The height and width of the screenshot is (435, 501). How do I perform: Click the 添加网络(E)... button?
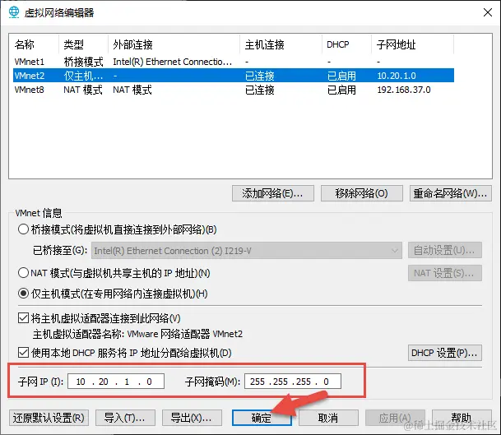273,193
